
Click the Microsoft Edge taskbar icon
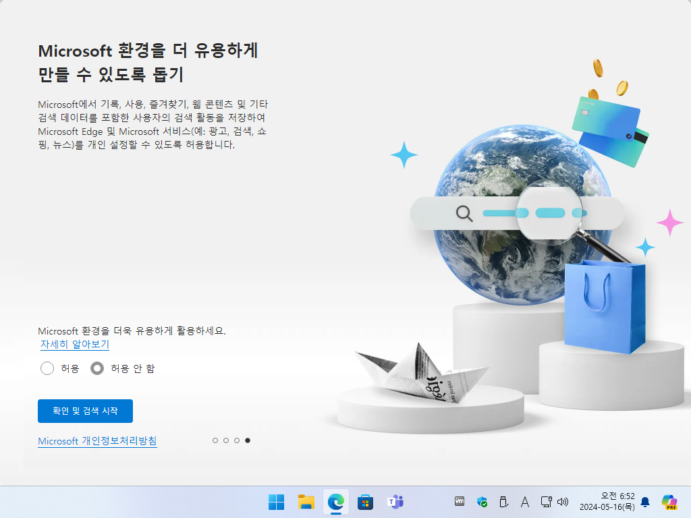tap(336, 502)
